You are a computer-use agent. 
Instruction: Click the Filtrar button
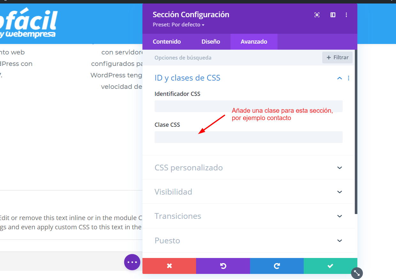pos(338,58)
